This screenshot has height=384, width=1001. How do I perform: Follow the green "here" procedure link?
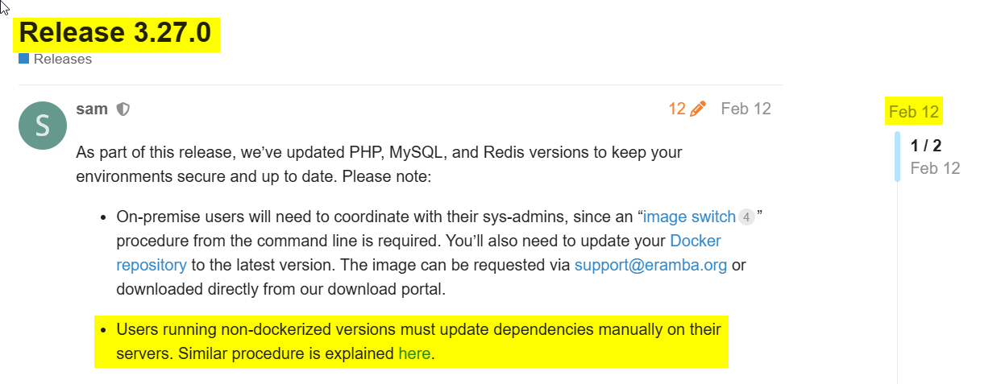pos(414,353)
